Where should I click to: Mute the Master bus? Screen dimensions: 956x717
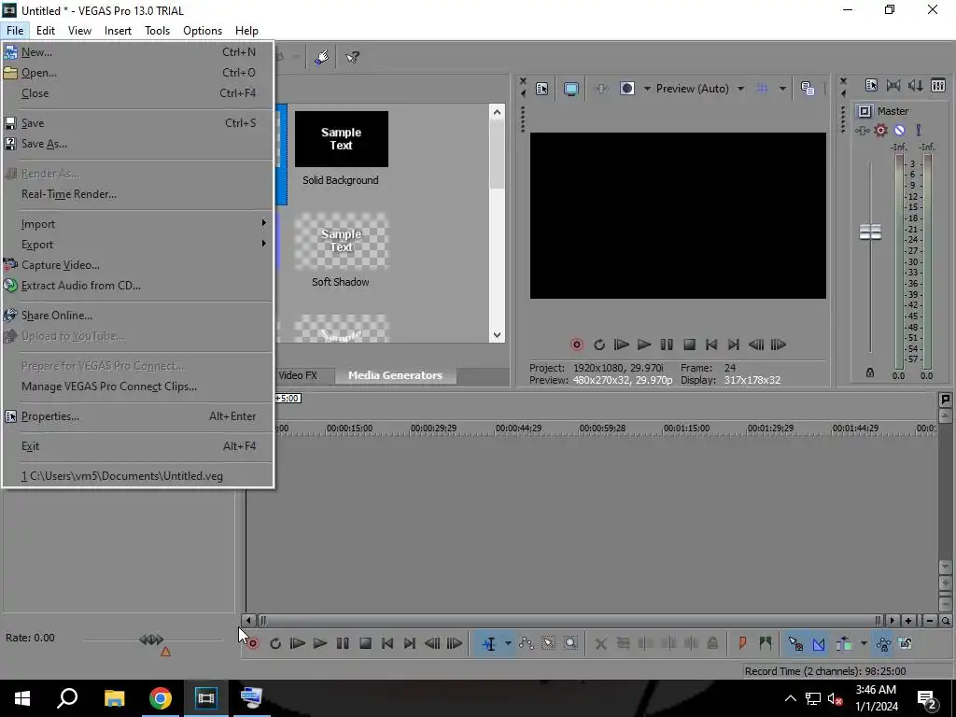tap(899, 130)
